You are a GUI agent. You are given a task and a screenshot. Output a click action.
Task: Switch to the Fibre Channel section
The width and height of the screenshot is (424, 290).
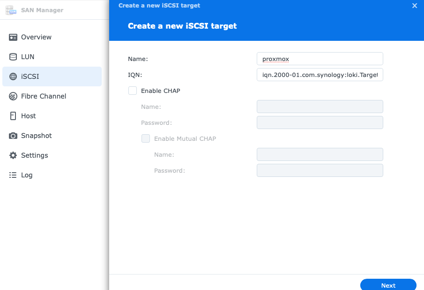tap(44, 96)
